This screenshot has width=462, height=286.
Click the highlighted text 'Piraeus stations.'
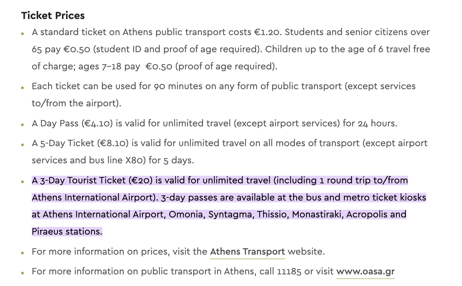tap(67, 231)
